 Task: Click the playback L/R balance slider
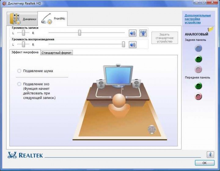point(24,45)
